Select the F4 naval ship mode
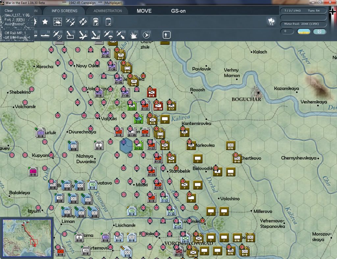The height and width of the screenshot is (259, 337). pyautogui.click(x=45, y=35)
